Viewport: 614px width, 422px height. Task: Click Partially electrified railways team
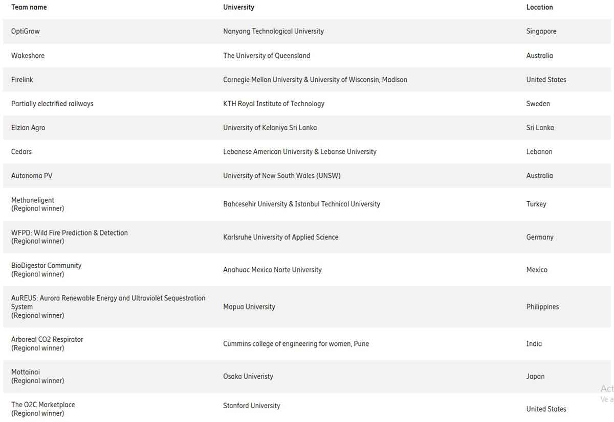[52, 104]
